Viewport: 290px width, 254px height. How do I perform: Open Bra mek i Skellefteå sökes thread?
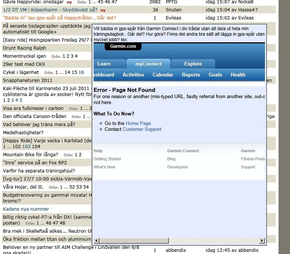point(47,231)
